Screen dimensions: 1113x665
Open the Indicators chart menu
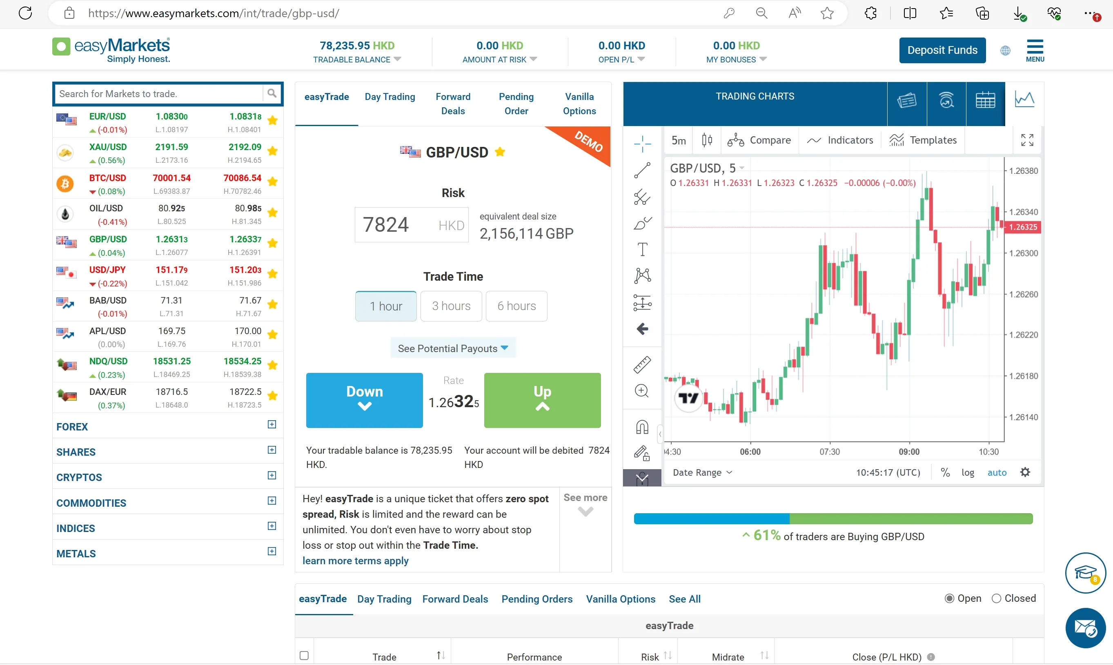click(x=840, y=140)
